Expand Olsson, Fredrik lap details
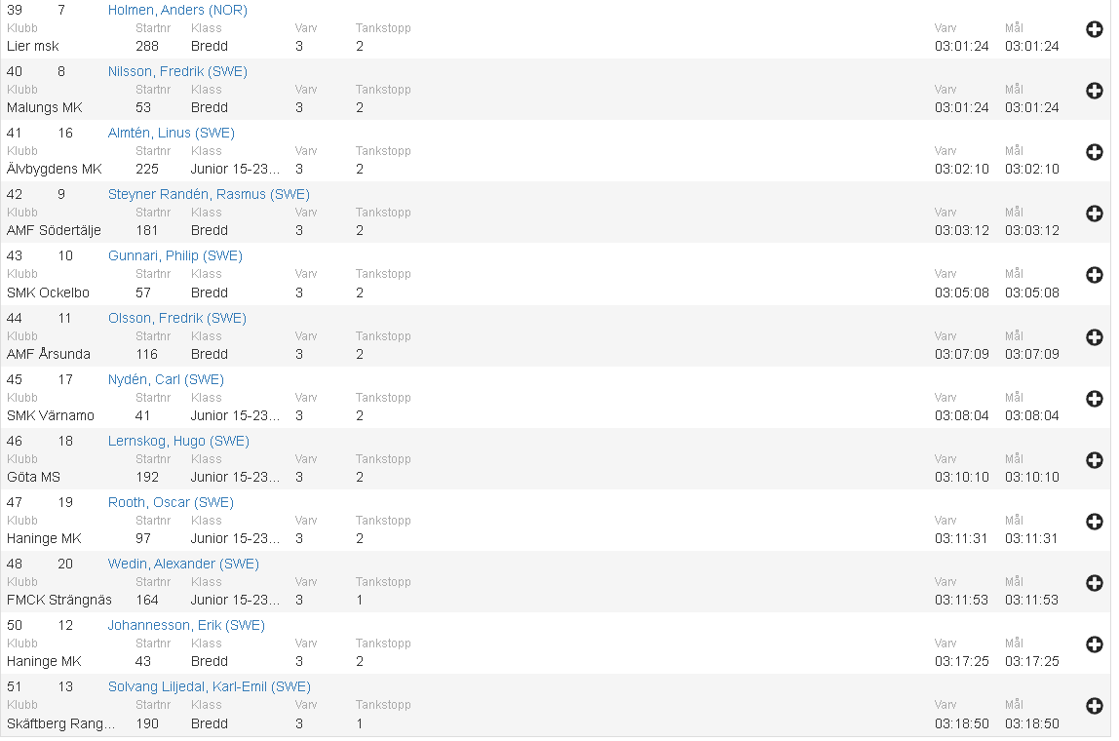The image size is (1119, 741). [1094, 337]
